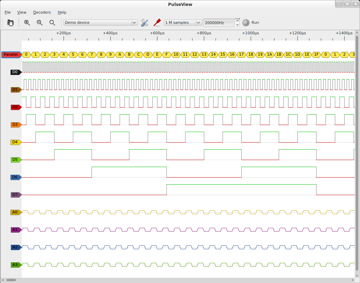Open the File menu
The width and height of the screenshot is (360, 283).
(x=7, y=12)
